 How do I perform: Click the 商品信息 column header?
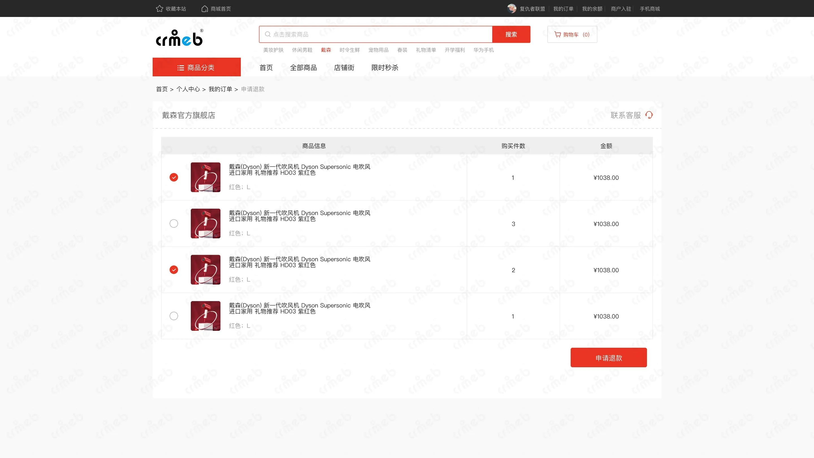tap(314, 146)
